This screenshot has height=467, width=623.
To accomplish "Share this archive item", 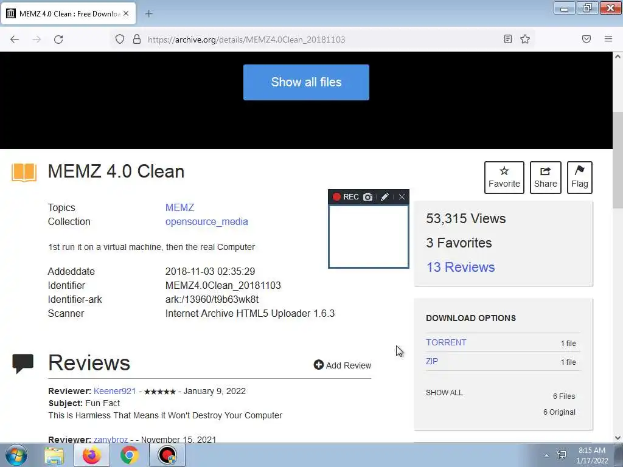I will coord(546,178).
